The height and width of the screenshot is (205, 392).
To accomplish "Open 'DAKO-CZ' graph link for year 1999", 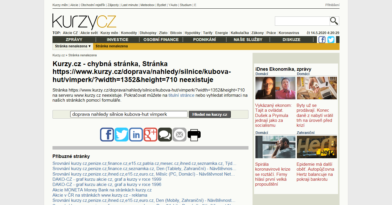I will [x=107, y=179].
